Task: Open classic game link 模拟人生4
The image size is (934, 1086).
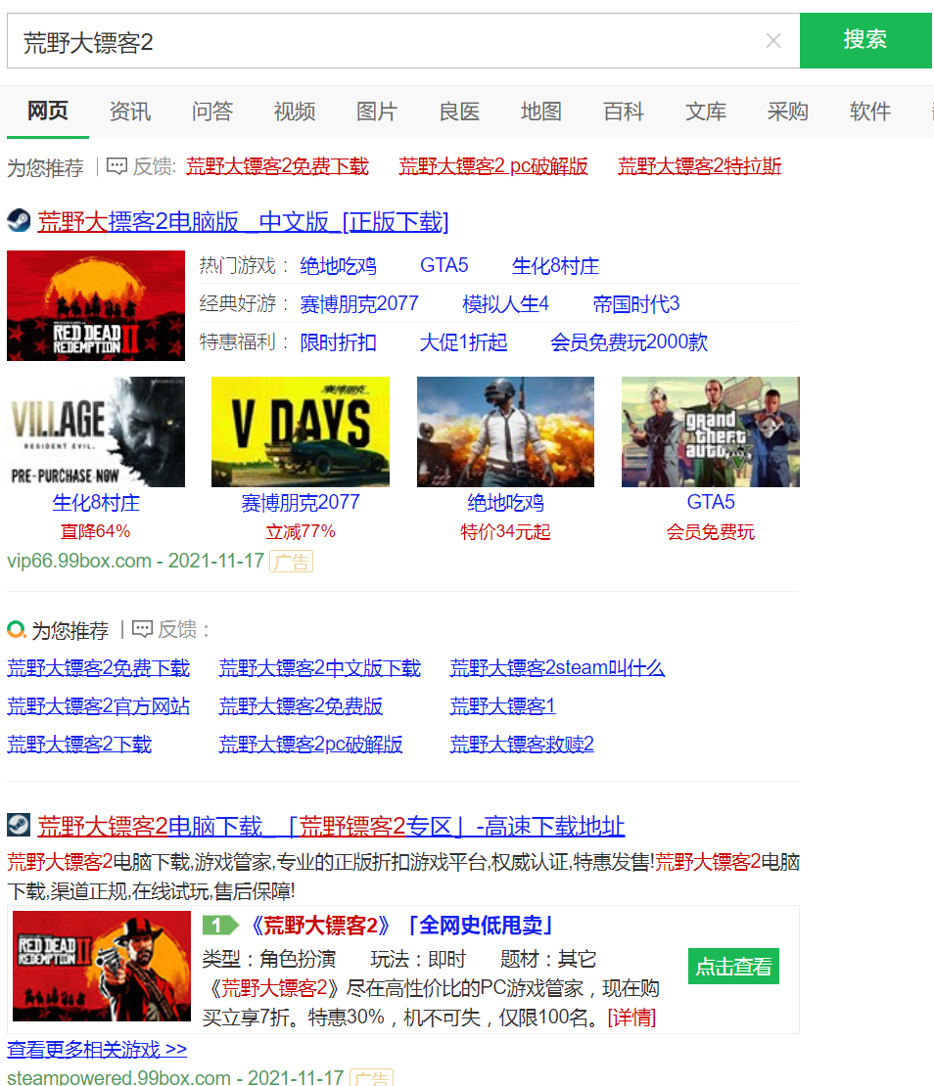Action: [506, 304]
